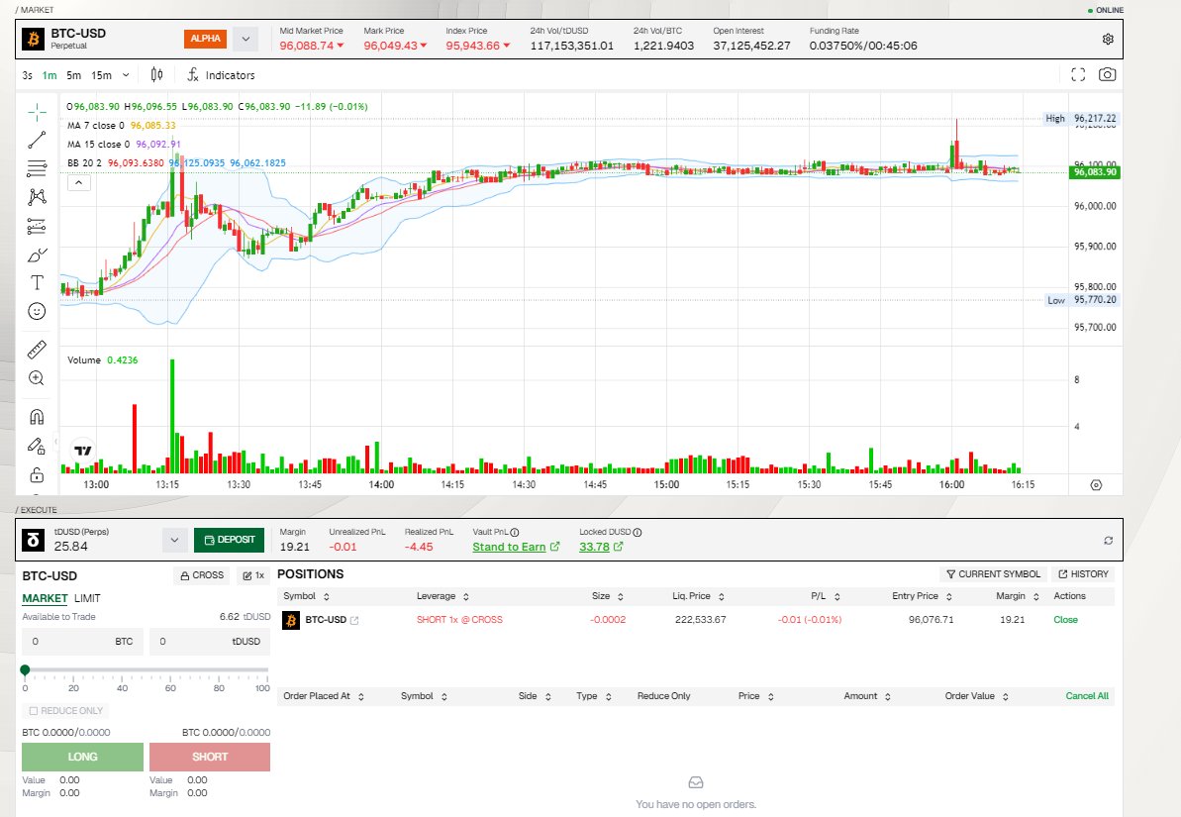Toggle the CROSS margin mode
This screenshot has width=1181, height=817.
tap(202, 575)
